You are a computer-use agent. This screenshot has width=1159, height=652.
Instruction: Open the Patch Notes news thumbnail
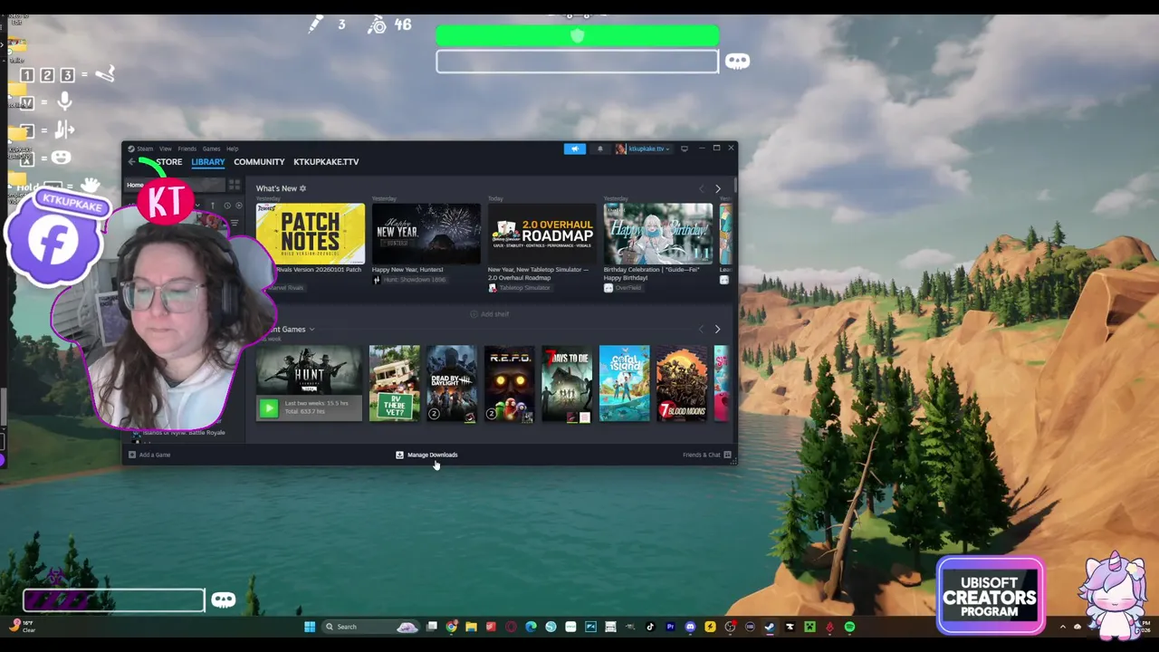coord(310,235)
